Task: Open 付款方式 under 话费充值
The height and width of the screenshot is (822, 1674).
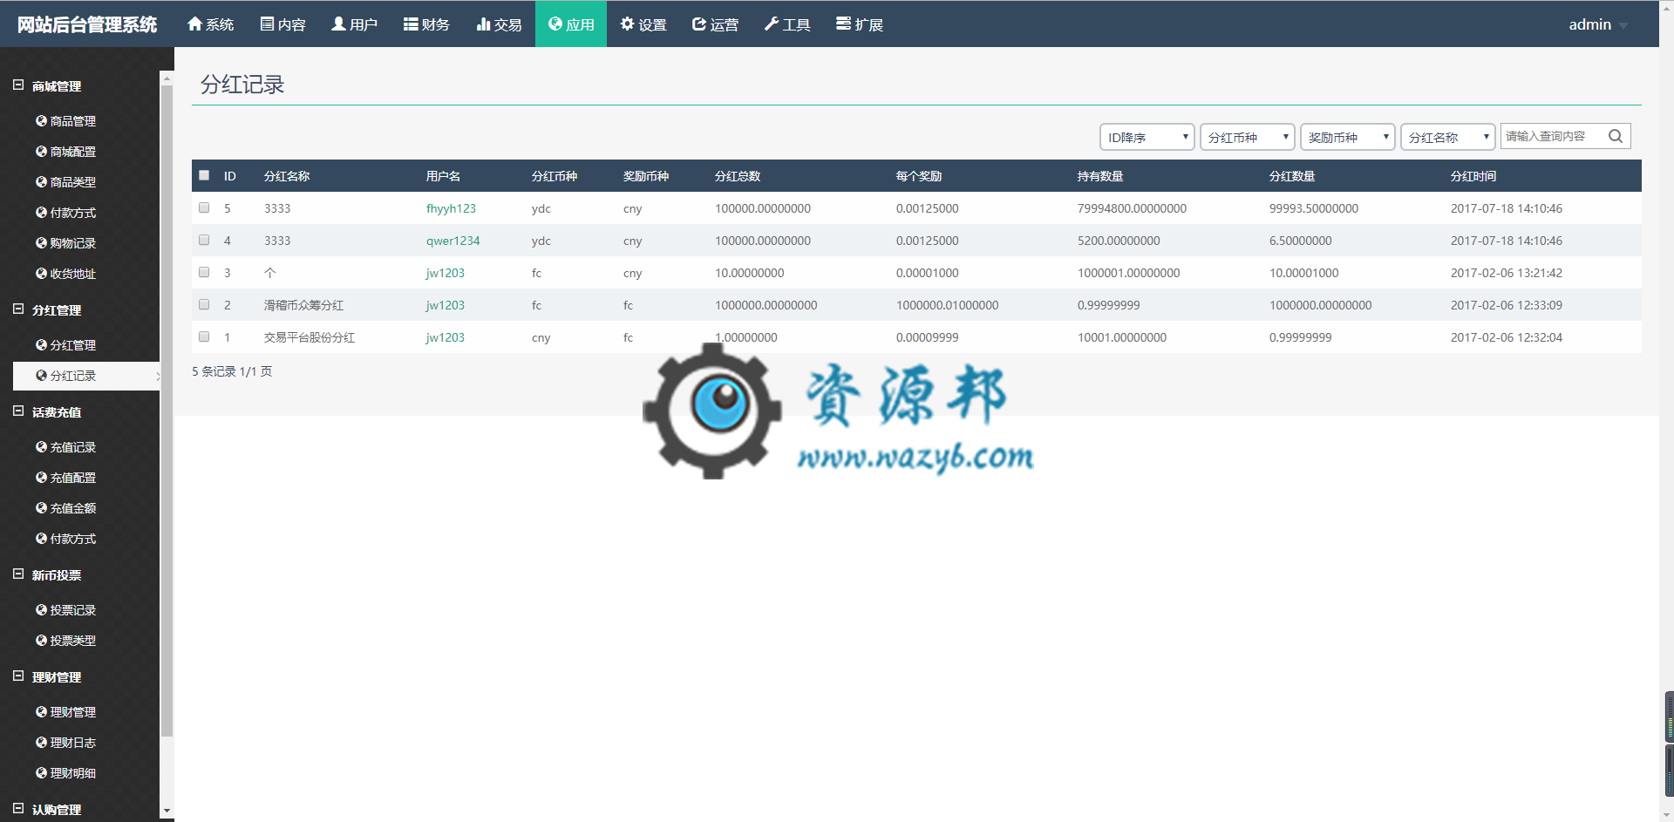Action: pyautogui.click(x=73, y=538)
